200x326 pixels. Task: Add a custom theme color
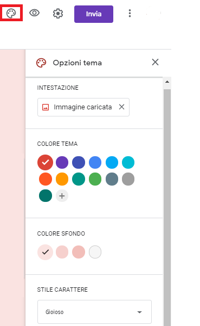pyautogui.click(x=62, y=195)
